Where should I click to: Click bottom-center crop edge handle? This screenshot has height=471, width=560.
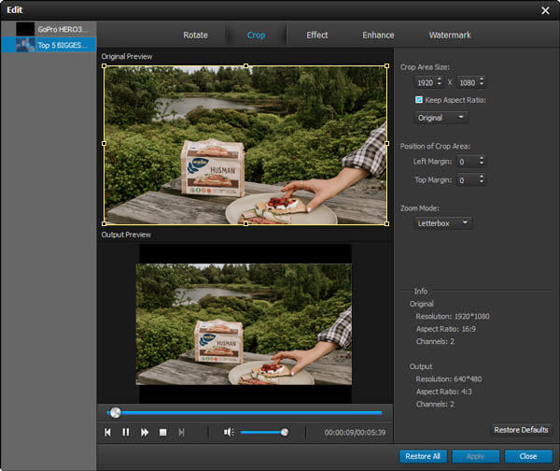tap(245, 224)
